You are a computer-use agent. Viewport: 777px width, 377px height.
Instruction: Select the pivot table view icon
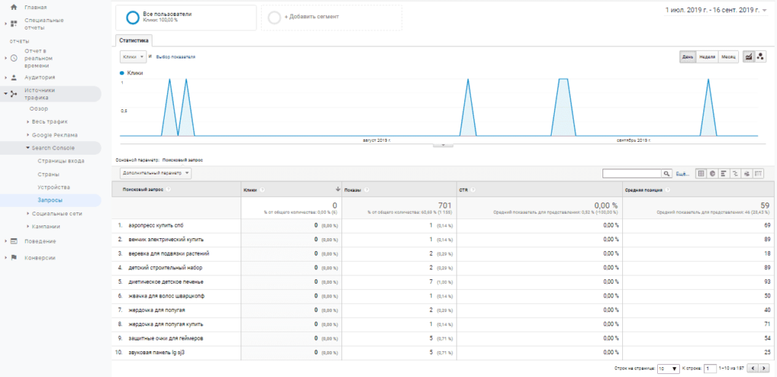click(758, 173)
